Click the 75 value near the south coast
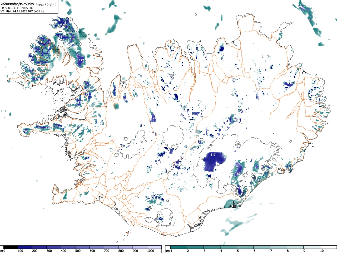The height and width of the screenshot is (253, 337). [239, 189]
